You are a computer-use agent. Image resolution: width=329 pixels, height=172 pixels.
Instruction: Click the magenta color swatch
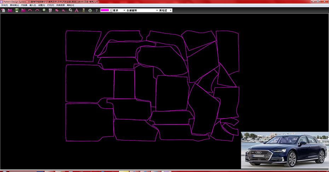tap(105, 10)
